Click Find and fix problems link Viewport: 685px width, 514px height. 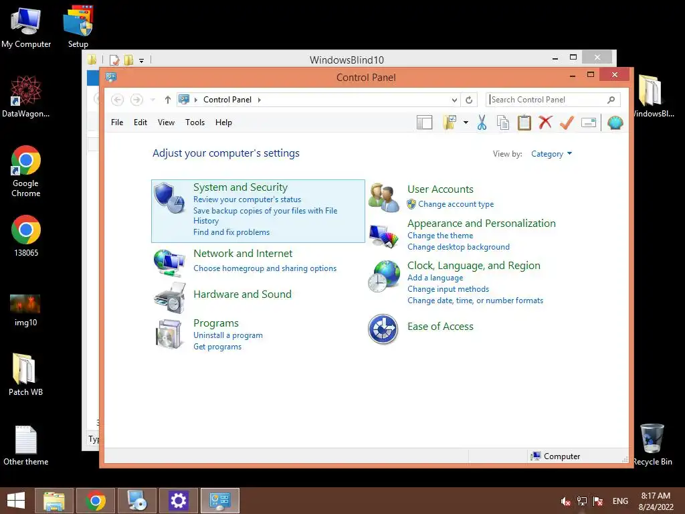point(231,232)
